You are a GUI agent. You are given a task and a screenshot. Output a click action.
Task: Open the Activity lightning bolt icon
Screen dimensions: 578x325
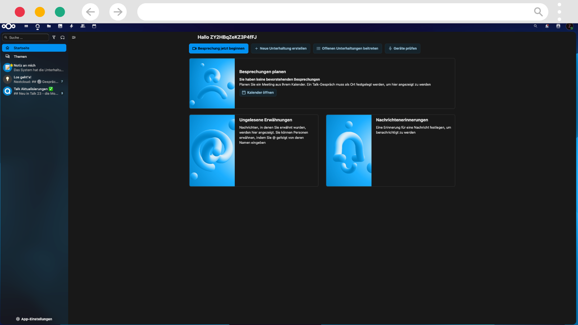[x=72, y=26]
